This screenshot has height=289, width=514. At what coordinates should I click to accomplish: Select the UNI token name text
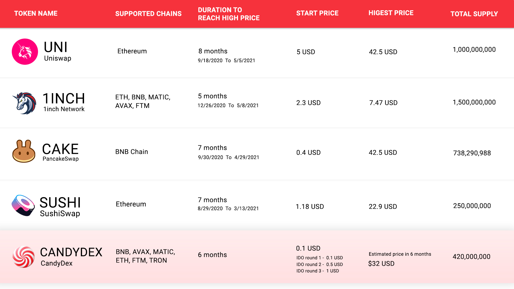[x=56, y=47]
